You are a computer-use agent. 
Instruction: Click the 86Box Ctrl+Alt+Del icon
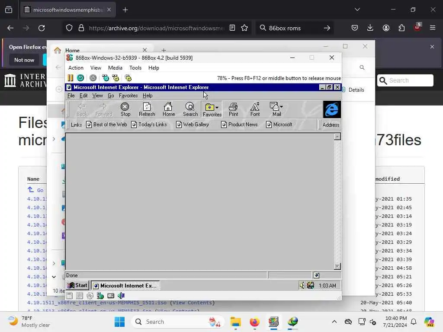(106, 78)
